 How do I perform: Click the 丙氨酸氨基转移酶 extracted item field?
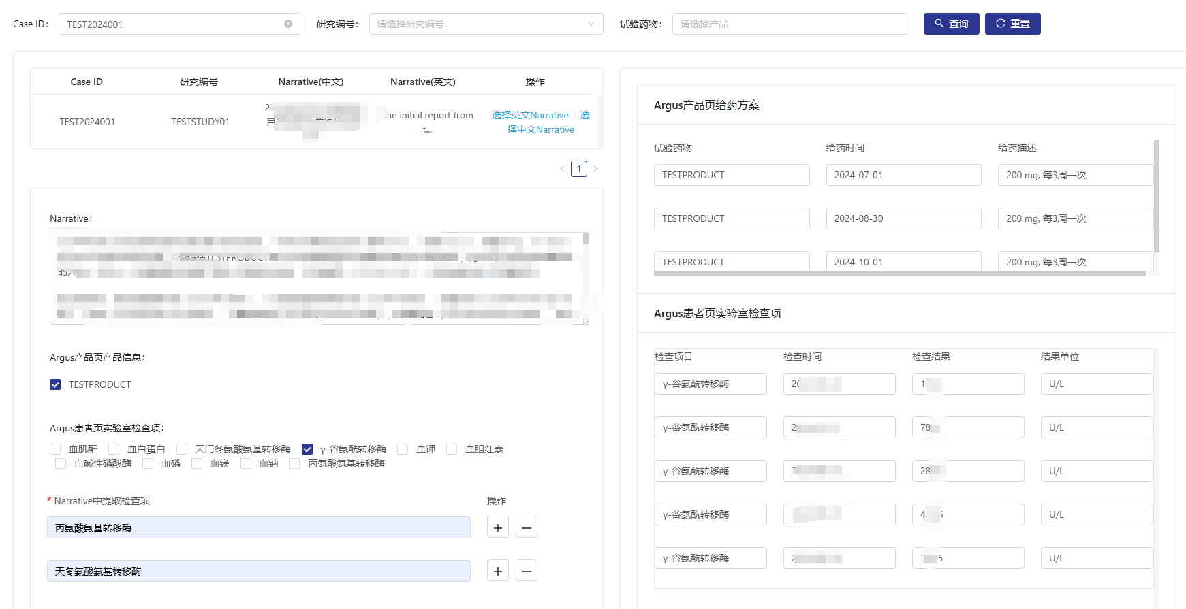(x=259, y=527)
